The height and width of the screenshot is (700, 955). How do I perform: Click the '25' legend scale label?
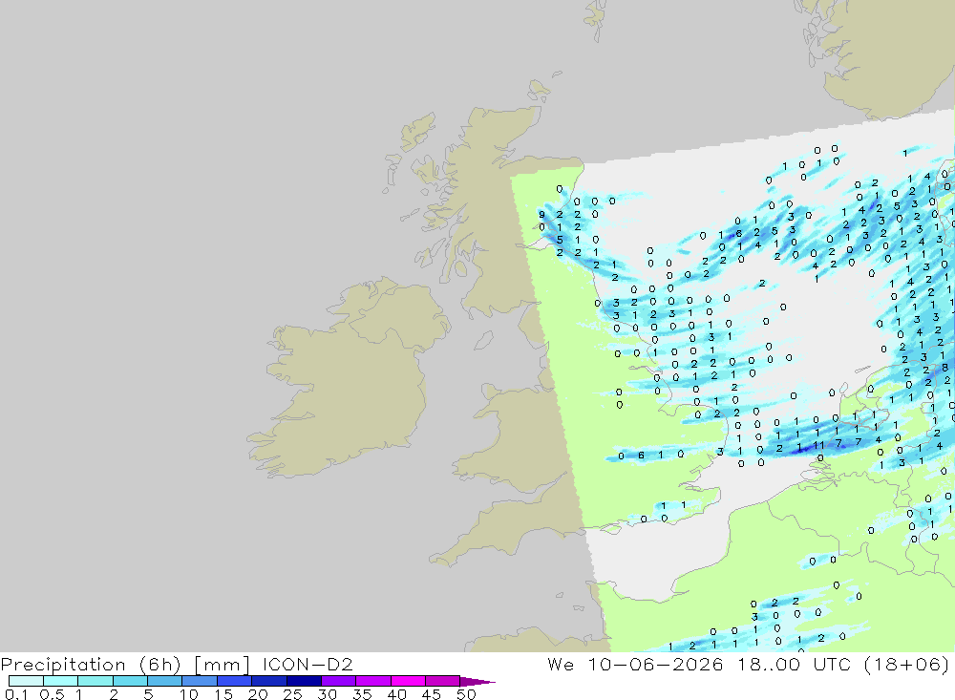pyautogui.click(x=293, y=694)
